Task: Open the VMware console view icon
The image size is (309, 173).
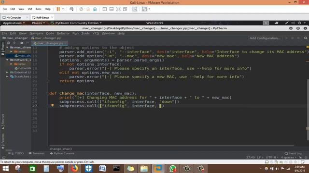Action: [x=135, y=9]
